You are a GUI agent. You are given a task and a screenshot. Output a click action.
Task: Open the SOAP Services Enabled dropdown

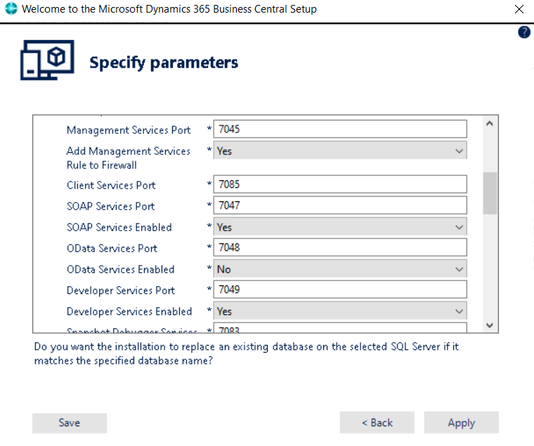(340, 227)
